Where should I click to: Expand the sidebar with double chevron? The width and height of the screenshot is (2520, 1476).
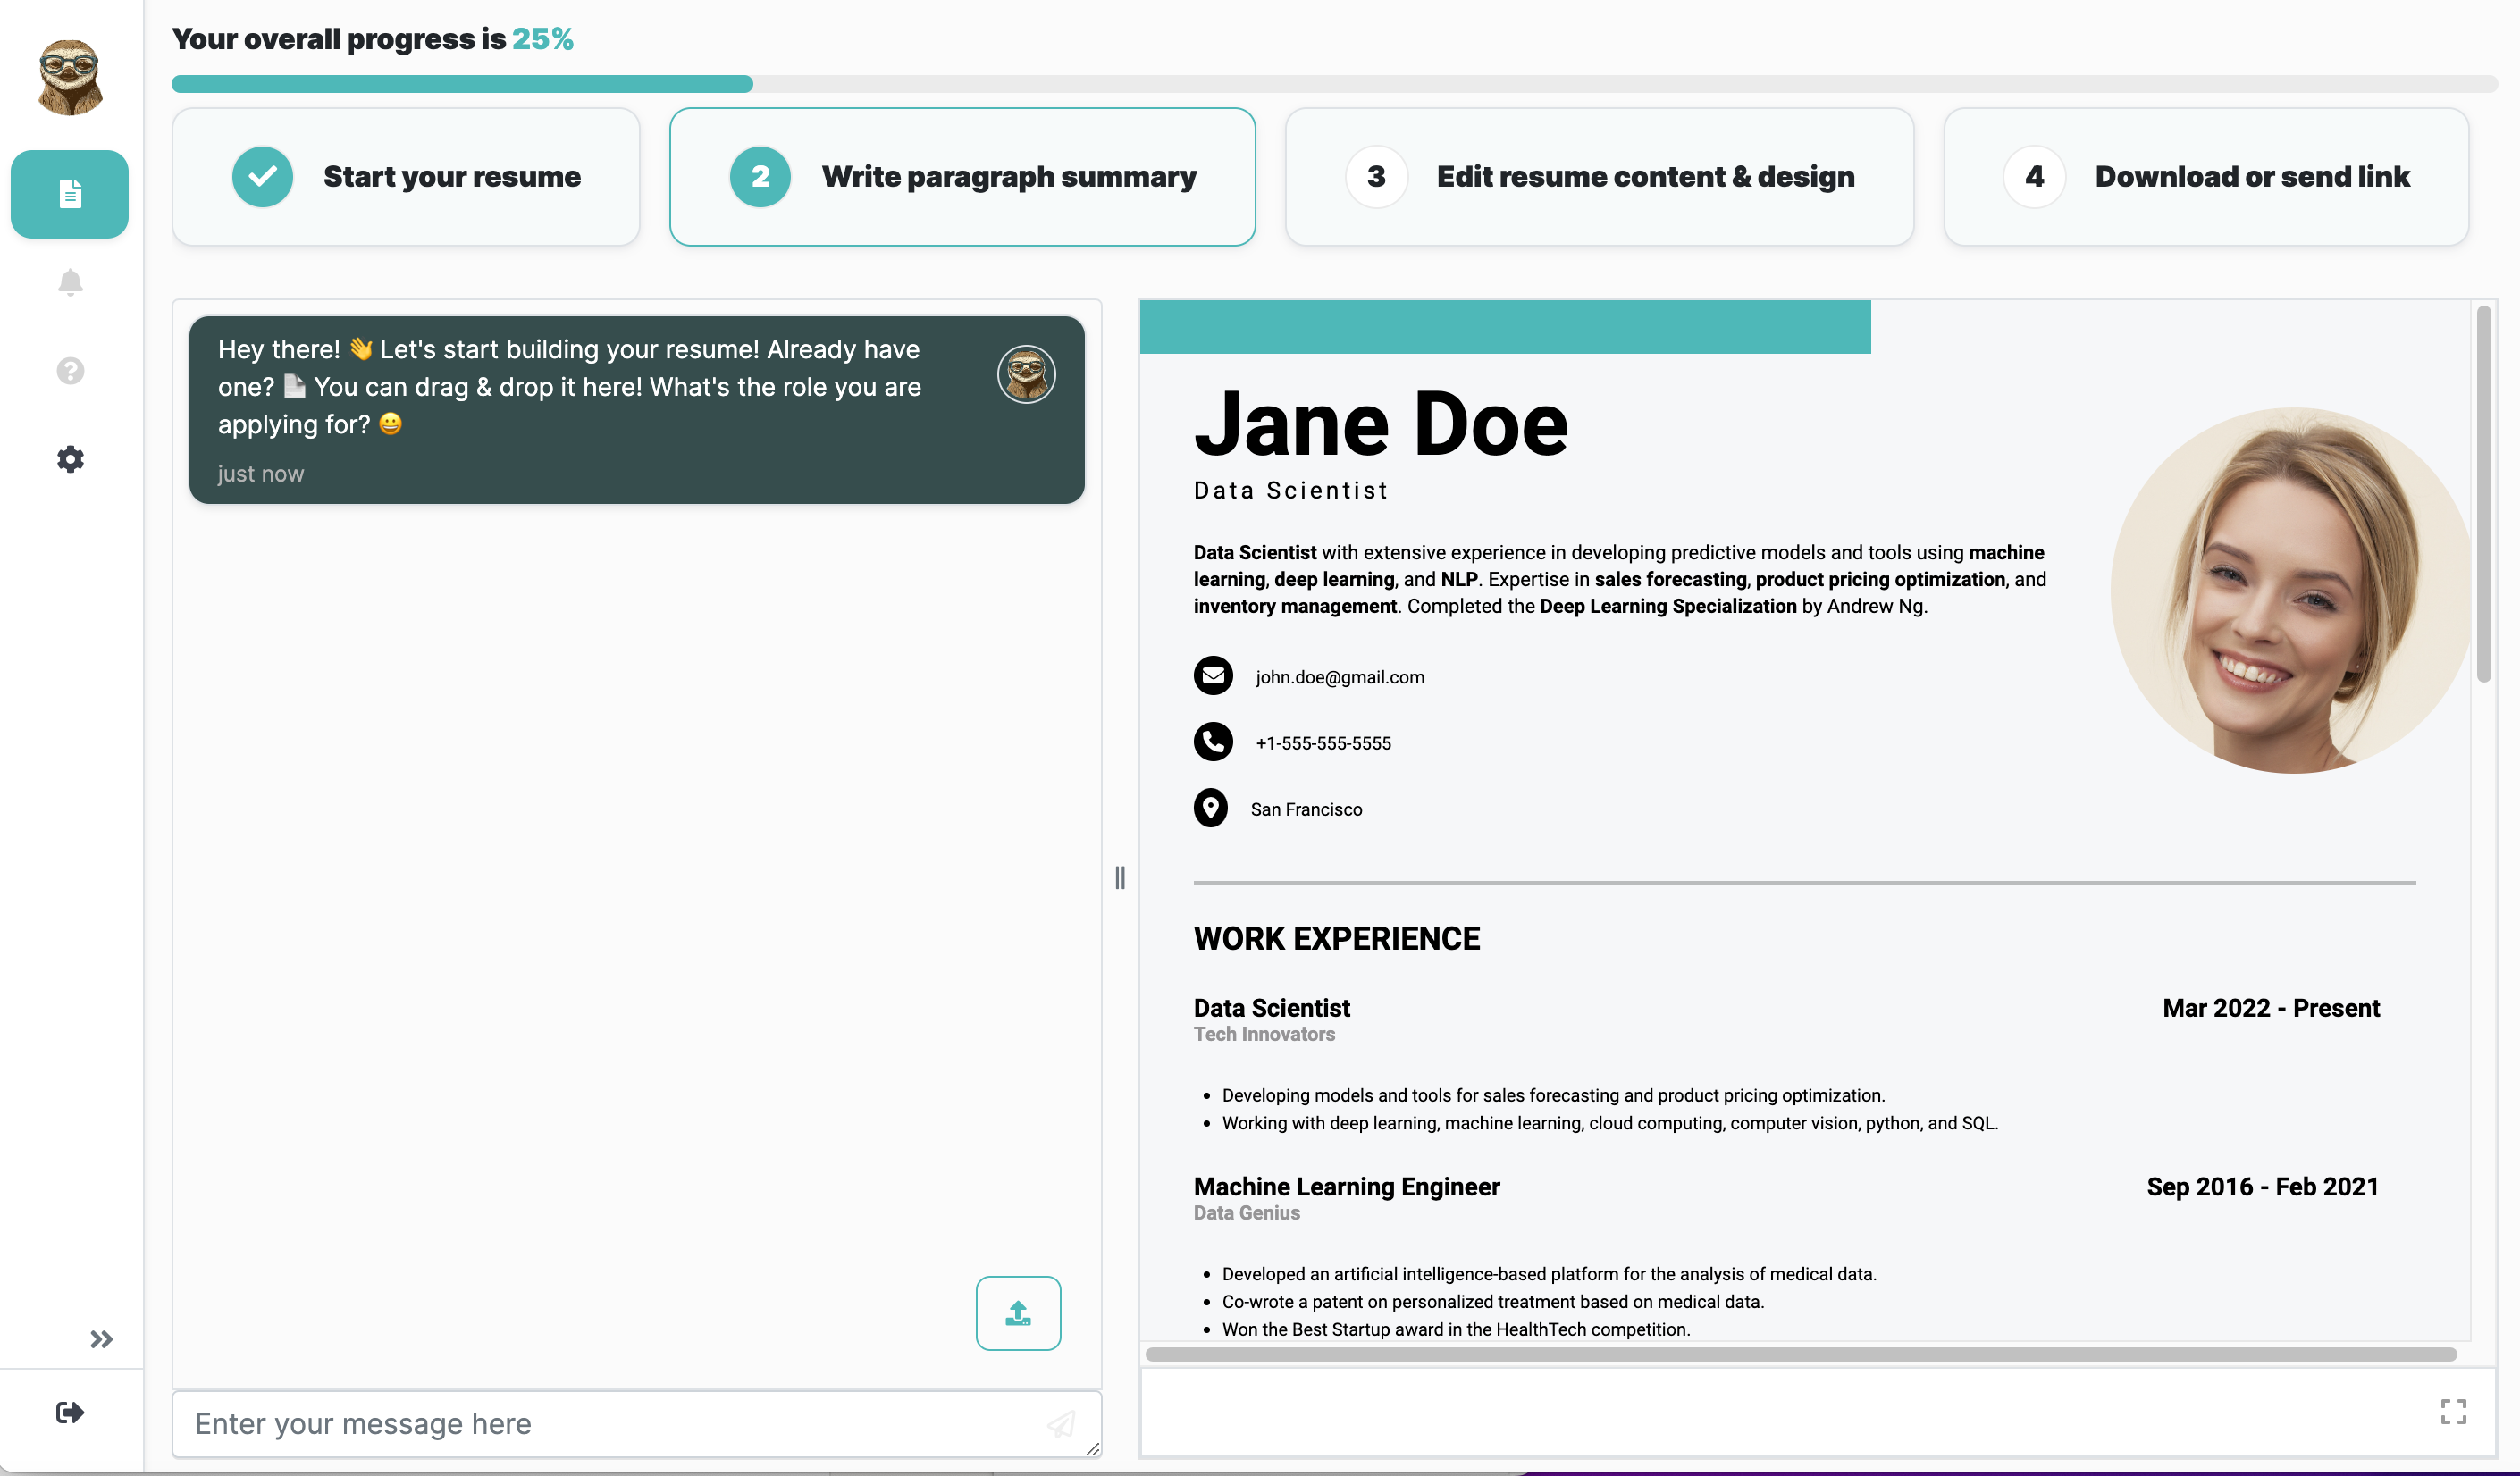[101, 1339]
